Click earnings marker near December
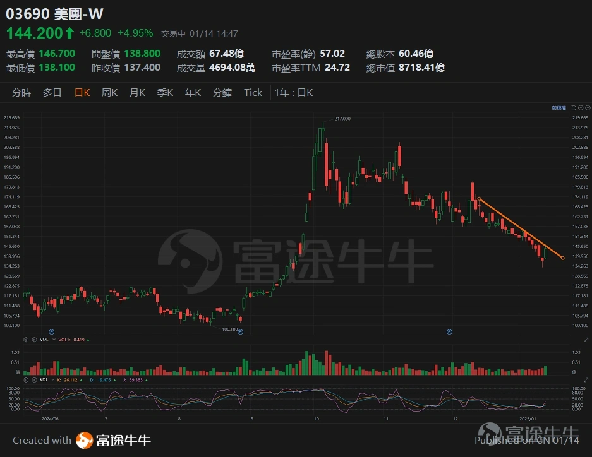This screenshot has height=457, width=592. (x=449, y=332)
